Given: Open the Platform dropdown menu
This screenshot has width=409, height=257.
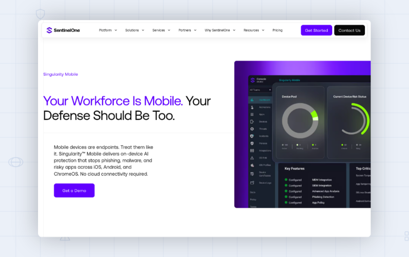Looking at the screenshot, I should (x=108, y=30).
